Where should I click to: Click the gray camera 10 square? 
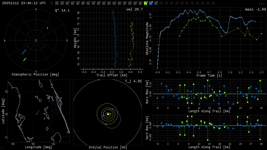click(x=104, y=3)
